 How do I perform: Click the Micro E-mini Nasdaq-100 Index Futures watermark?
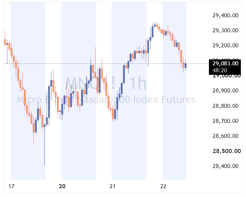(106, 100)
